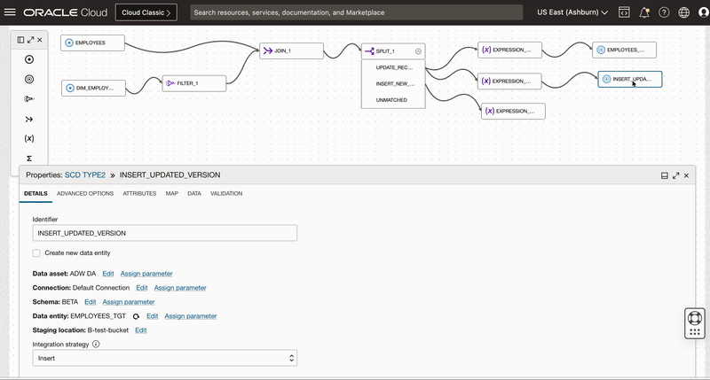Assign parameter for Data entity
The image size is (710, 380).
[191, 316]
